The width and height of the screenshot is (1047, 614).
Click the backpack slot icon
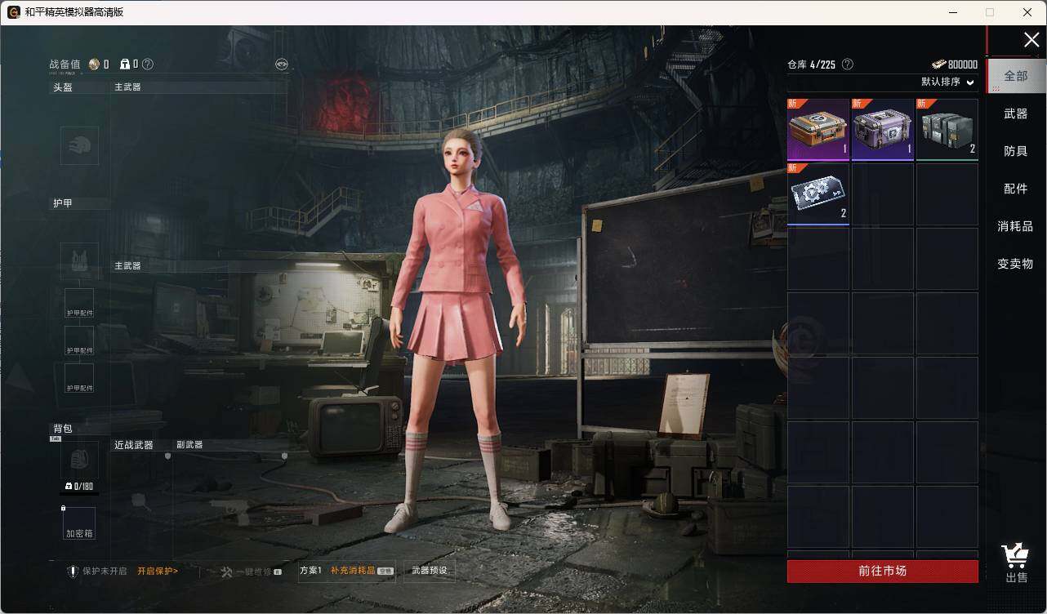coord(80,460)
